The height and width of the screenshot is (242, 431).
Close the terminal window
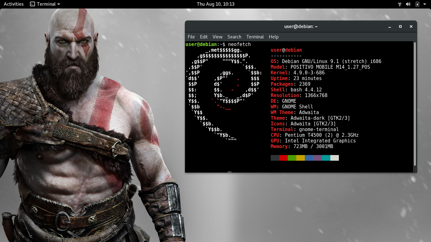click(x=411, y=27)
